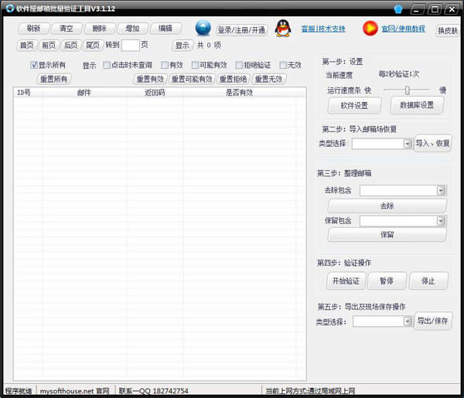Tick the 可能有效 checkbox
The width and height of the screenshot is (464, 398).
pos(194,65)
